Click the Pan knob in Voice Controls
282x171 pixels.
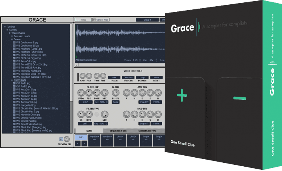(89, 76)
